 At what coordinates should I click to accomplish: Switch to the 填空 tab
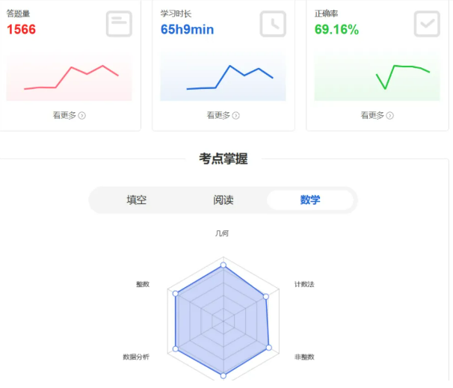pyautogui.click(x=136, y=200)
